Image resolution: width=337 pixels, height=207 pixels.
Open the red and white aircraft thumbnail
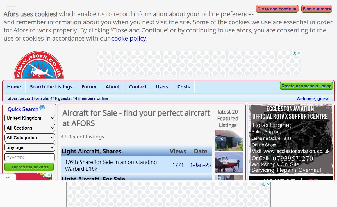point(229,163)
